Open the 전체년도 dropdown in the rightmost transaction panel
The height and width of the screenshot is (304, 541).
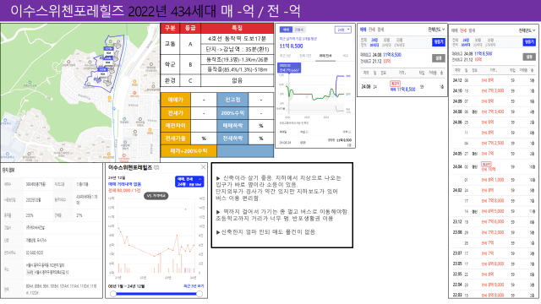pos(527,30)
